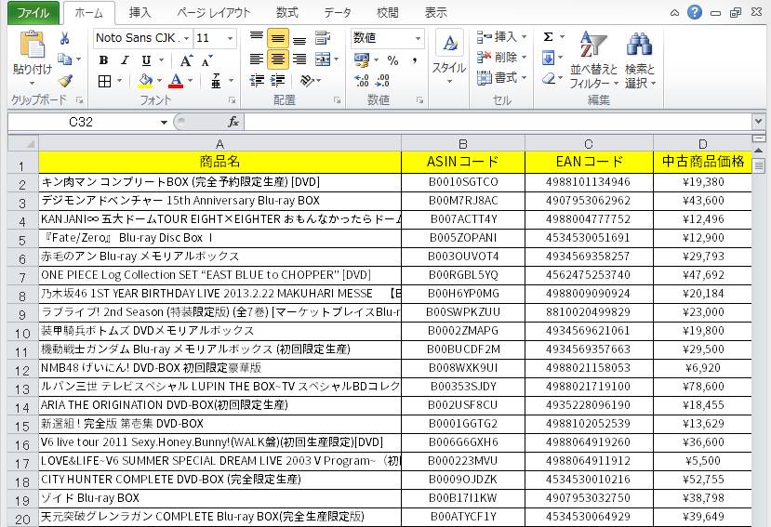Click the Clear eraser icon
This screenshot has width=771, height=527.
coord(549,79)
